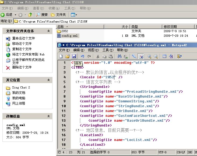Click the pushpin always-on-top icon
Image resolution: width=197 pixels, height=156 pixels.
pyautogui.click(x=134, y=56)
